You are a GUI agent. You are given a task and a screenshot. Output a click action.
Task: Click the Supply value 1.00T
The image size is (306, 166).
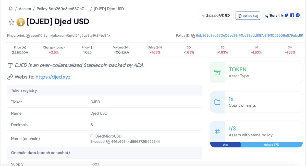click(x=95, y=164)
